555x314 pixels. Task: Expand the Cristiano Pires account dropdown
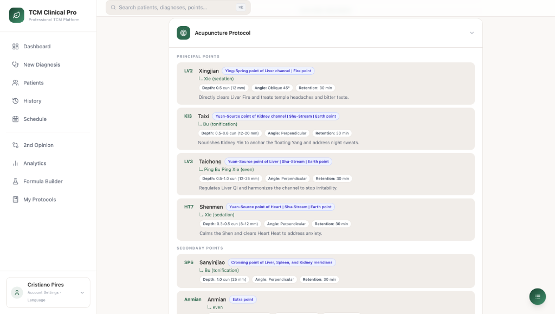[82, 293]
